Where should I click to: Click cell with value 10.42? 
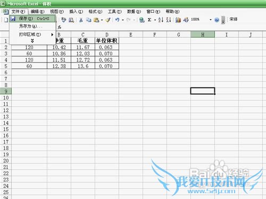pos(59,47)
